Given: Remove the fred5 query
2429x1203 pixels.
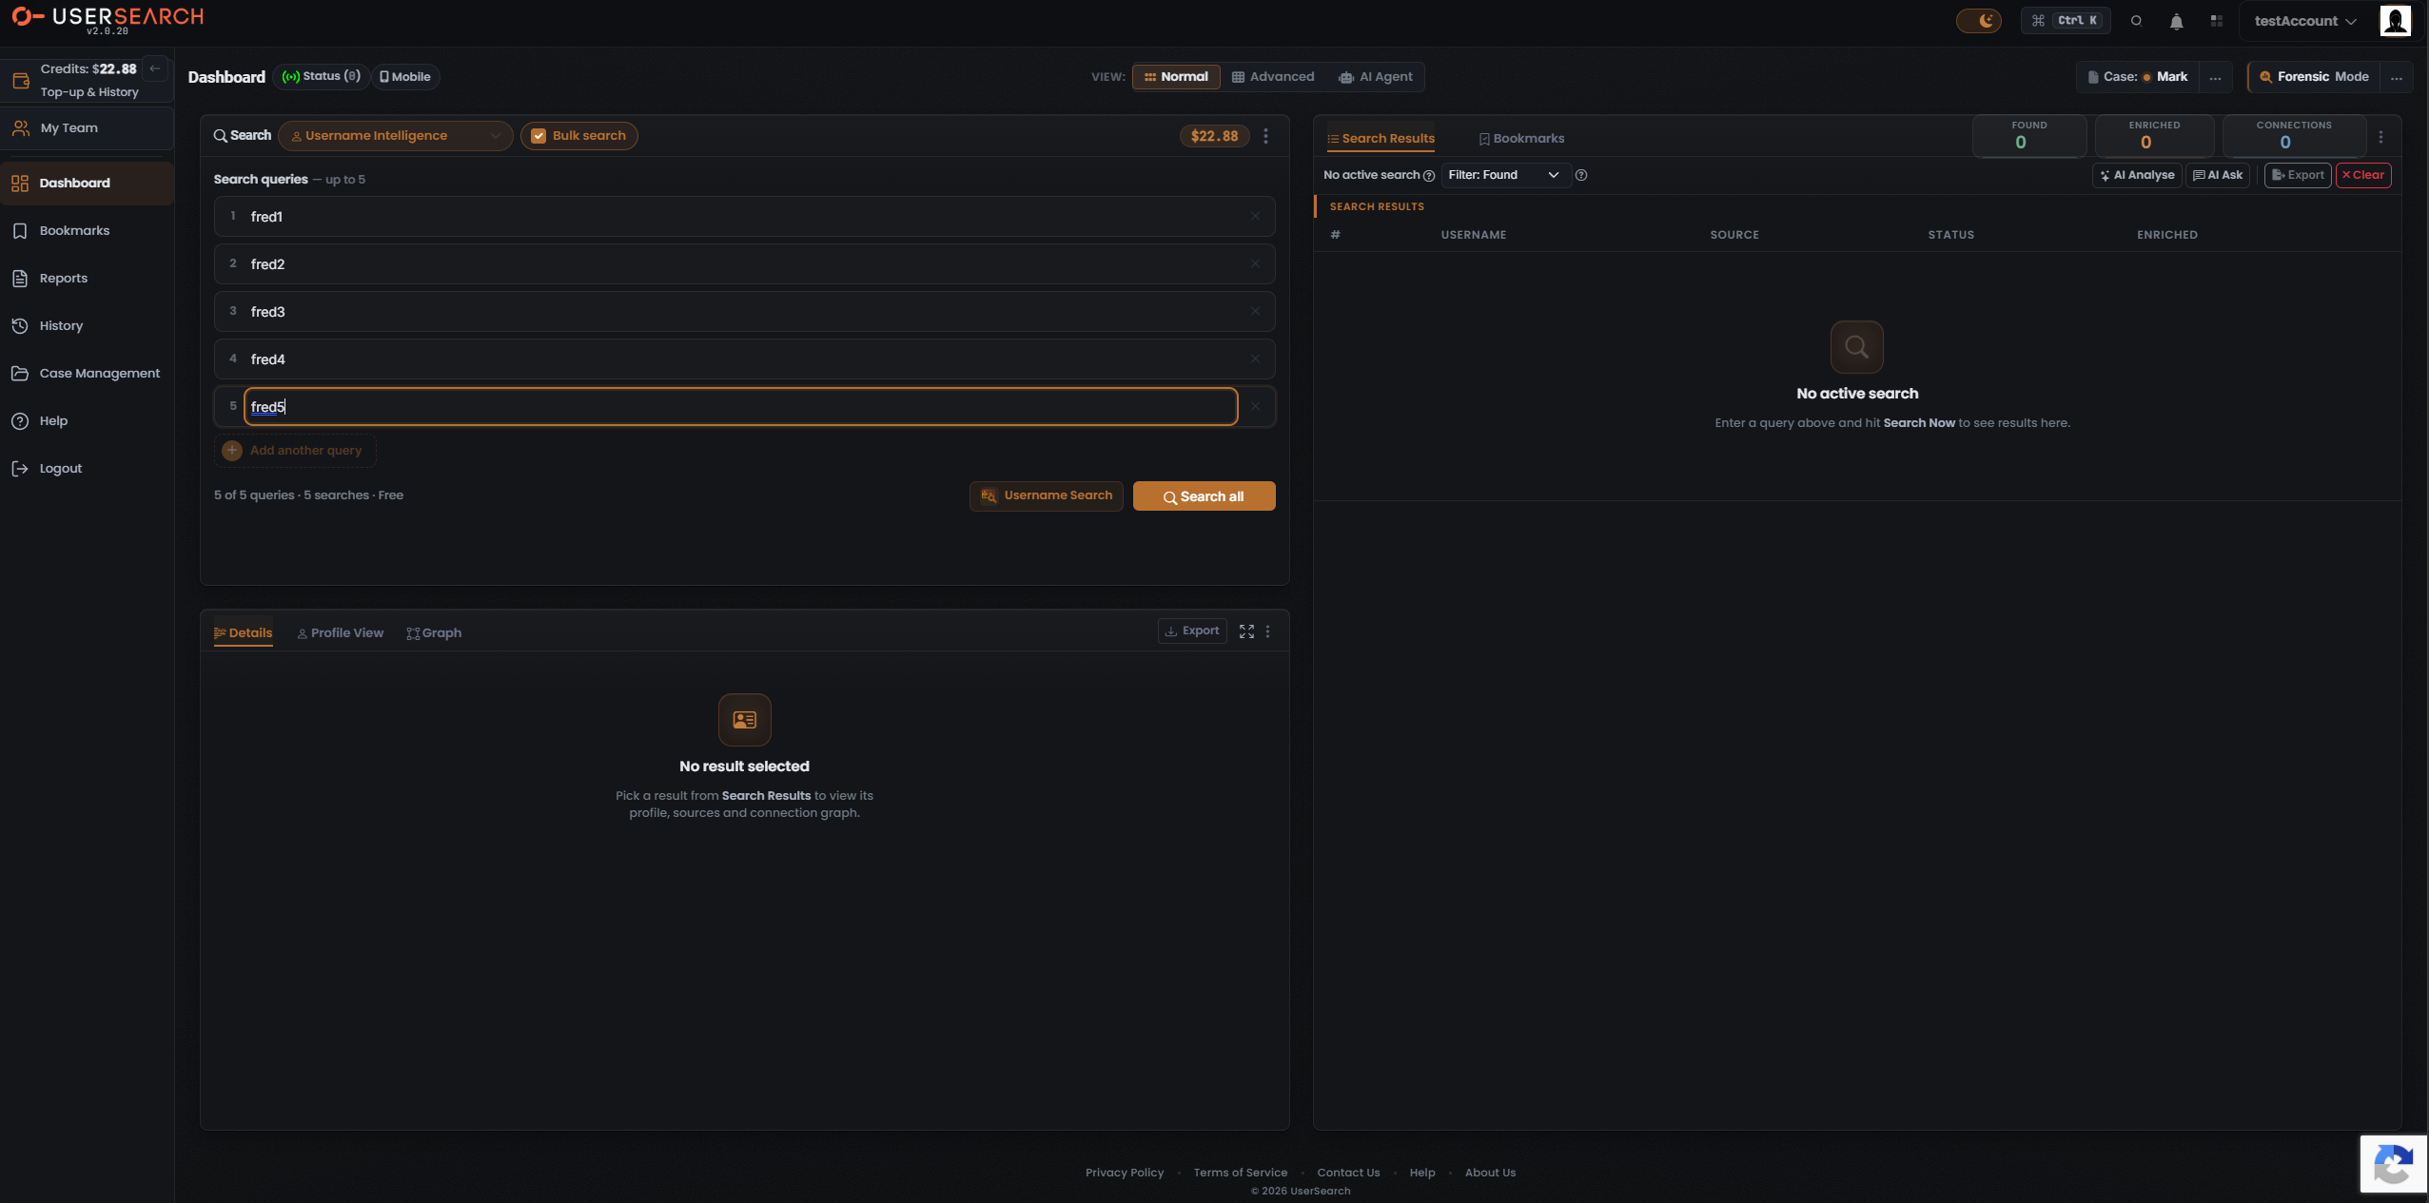Looking at the screenshot, I should point(1255,407).
